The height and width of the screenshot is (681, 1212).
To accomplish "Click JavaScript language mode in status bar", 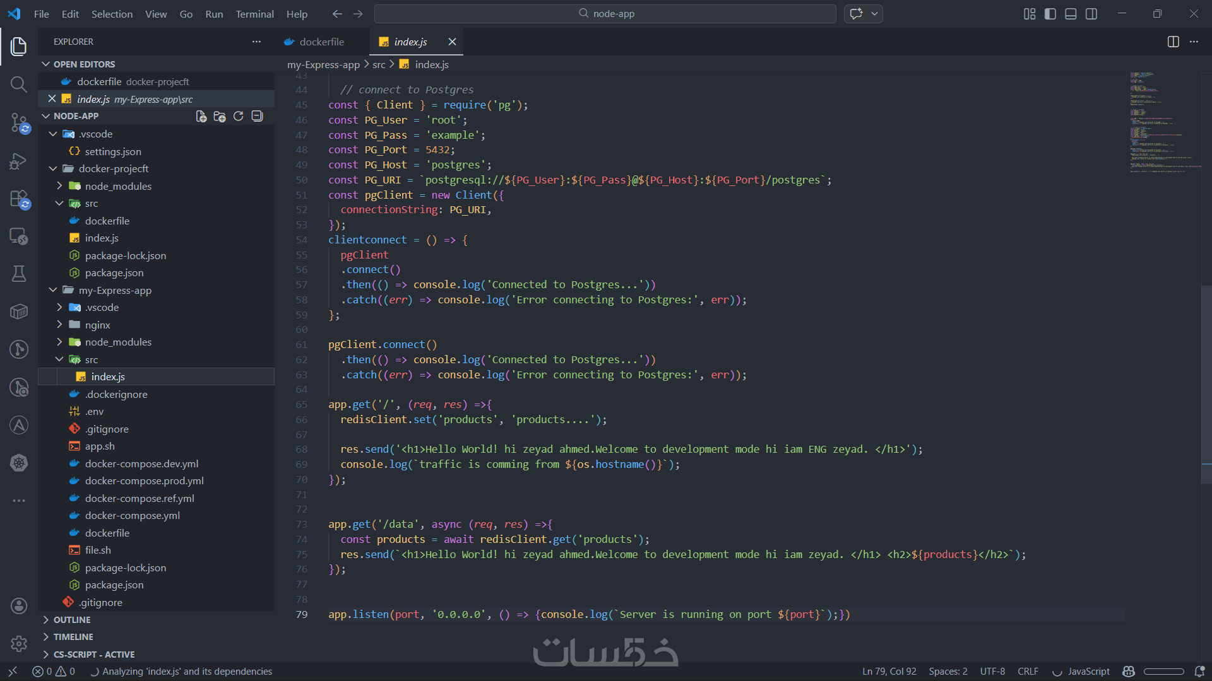I will pyautogui.click(x=1088, y=672).
